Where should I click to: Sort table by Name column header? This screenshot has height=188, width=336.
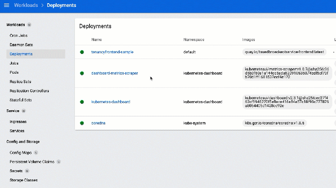(97, 39)
